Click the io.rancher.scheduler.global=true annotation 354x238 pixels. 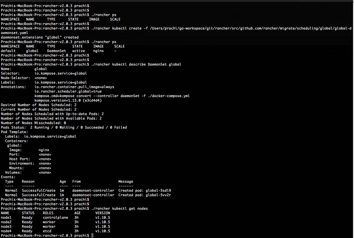[68, 91]
